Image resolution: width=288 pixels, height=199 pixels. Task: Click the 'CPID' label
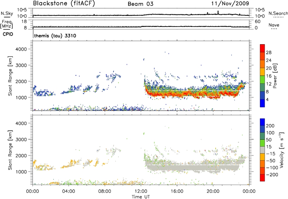click(8, 34)
